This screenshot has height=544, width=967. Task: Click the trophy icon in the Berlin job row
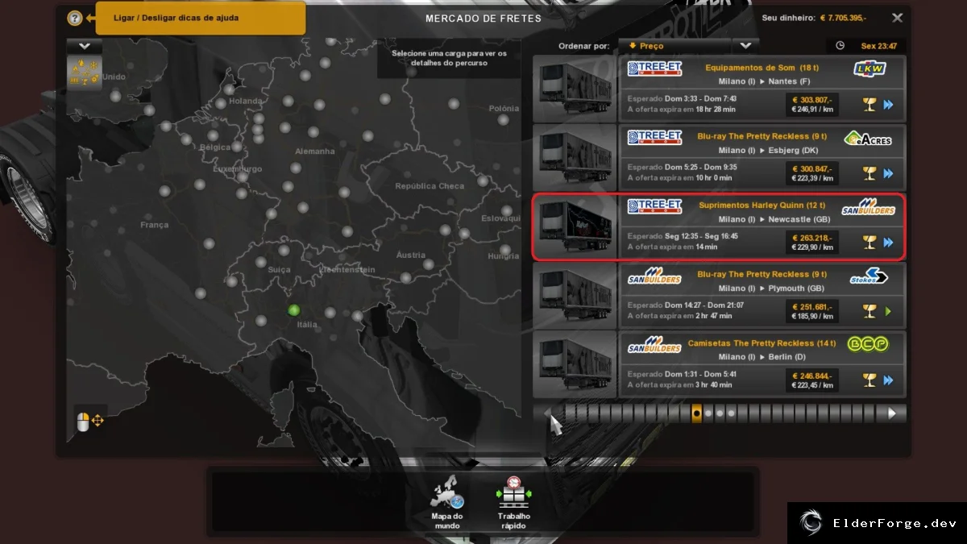[x=869, y=380]
